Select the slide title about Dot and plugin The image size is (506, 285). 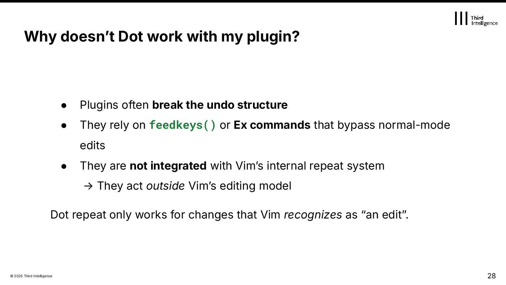(162, 37)
